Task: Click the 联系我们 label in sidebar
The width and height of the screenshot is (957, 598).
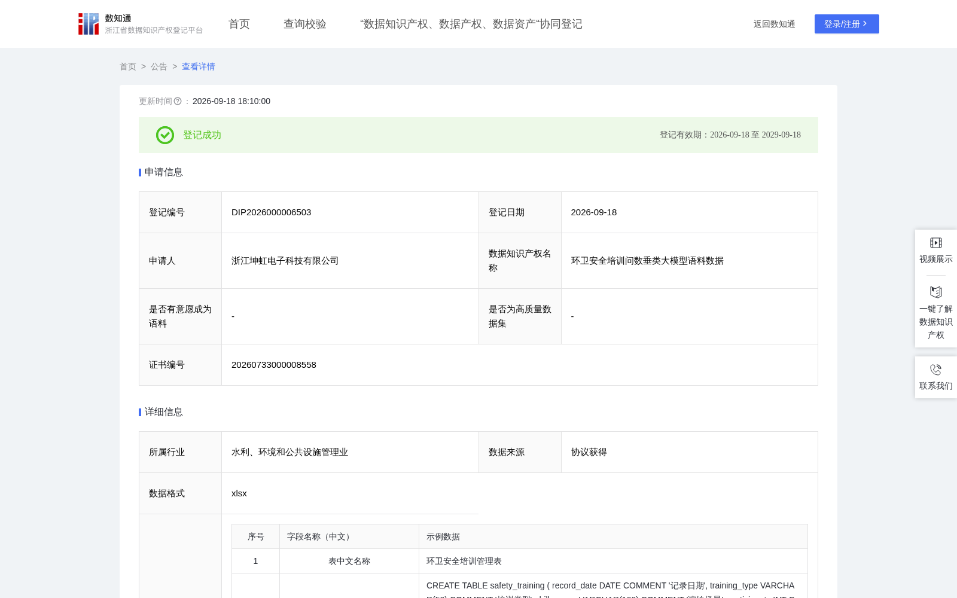Action: tap(936, 386)
